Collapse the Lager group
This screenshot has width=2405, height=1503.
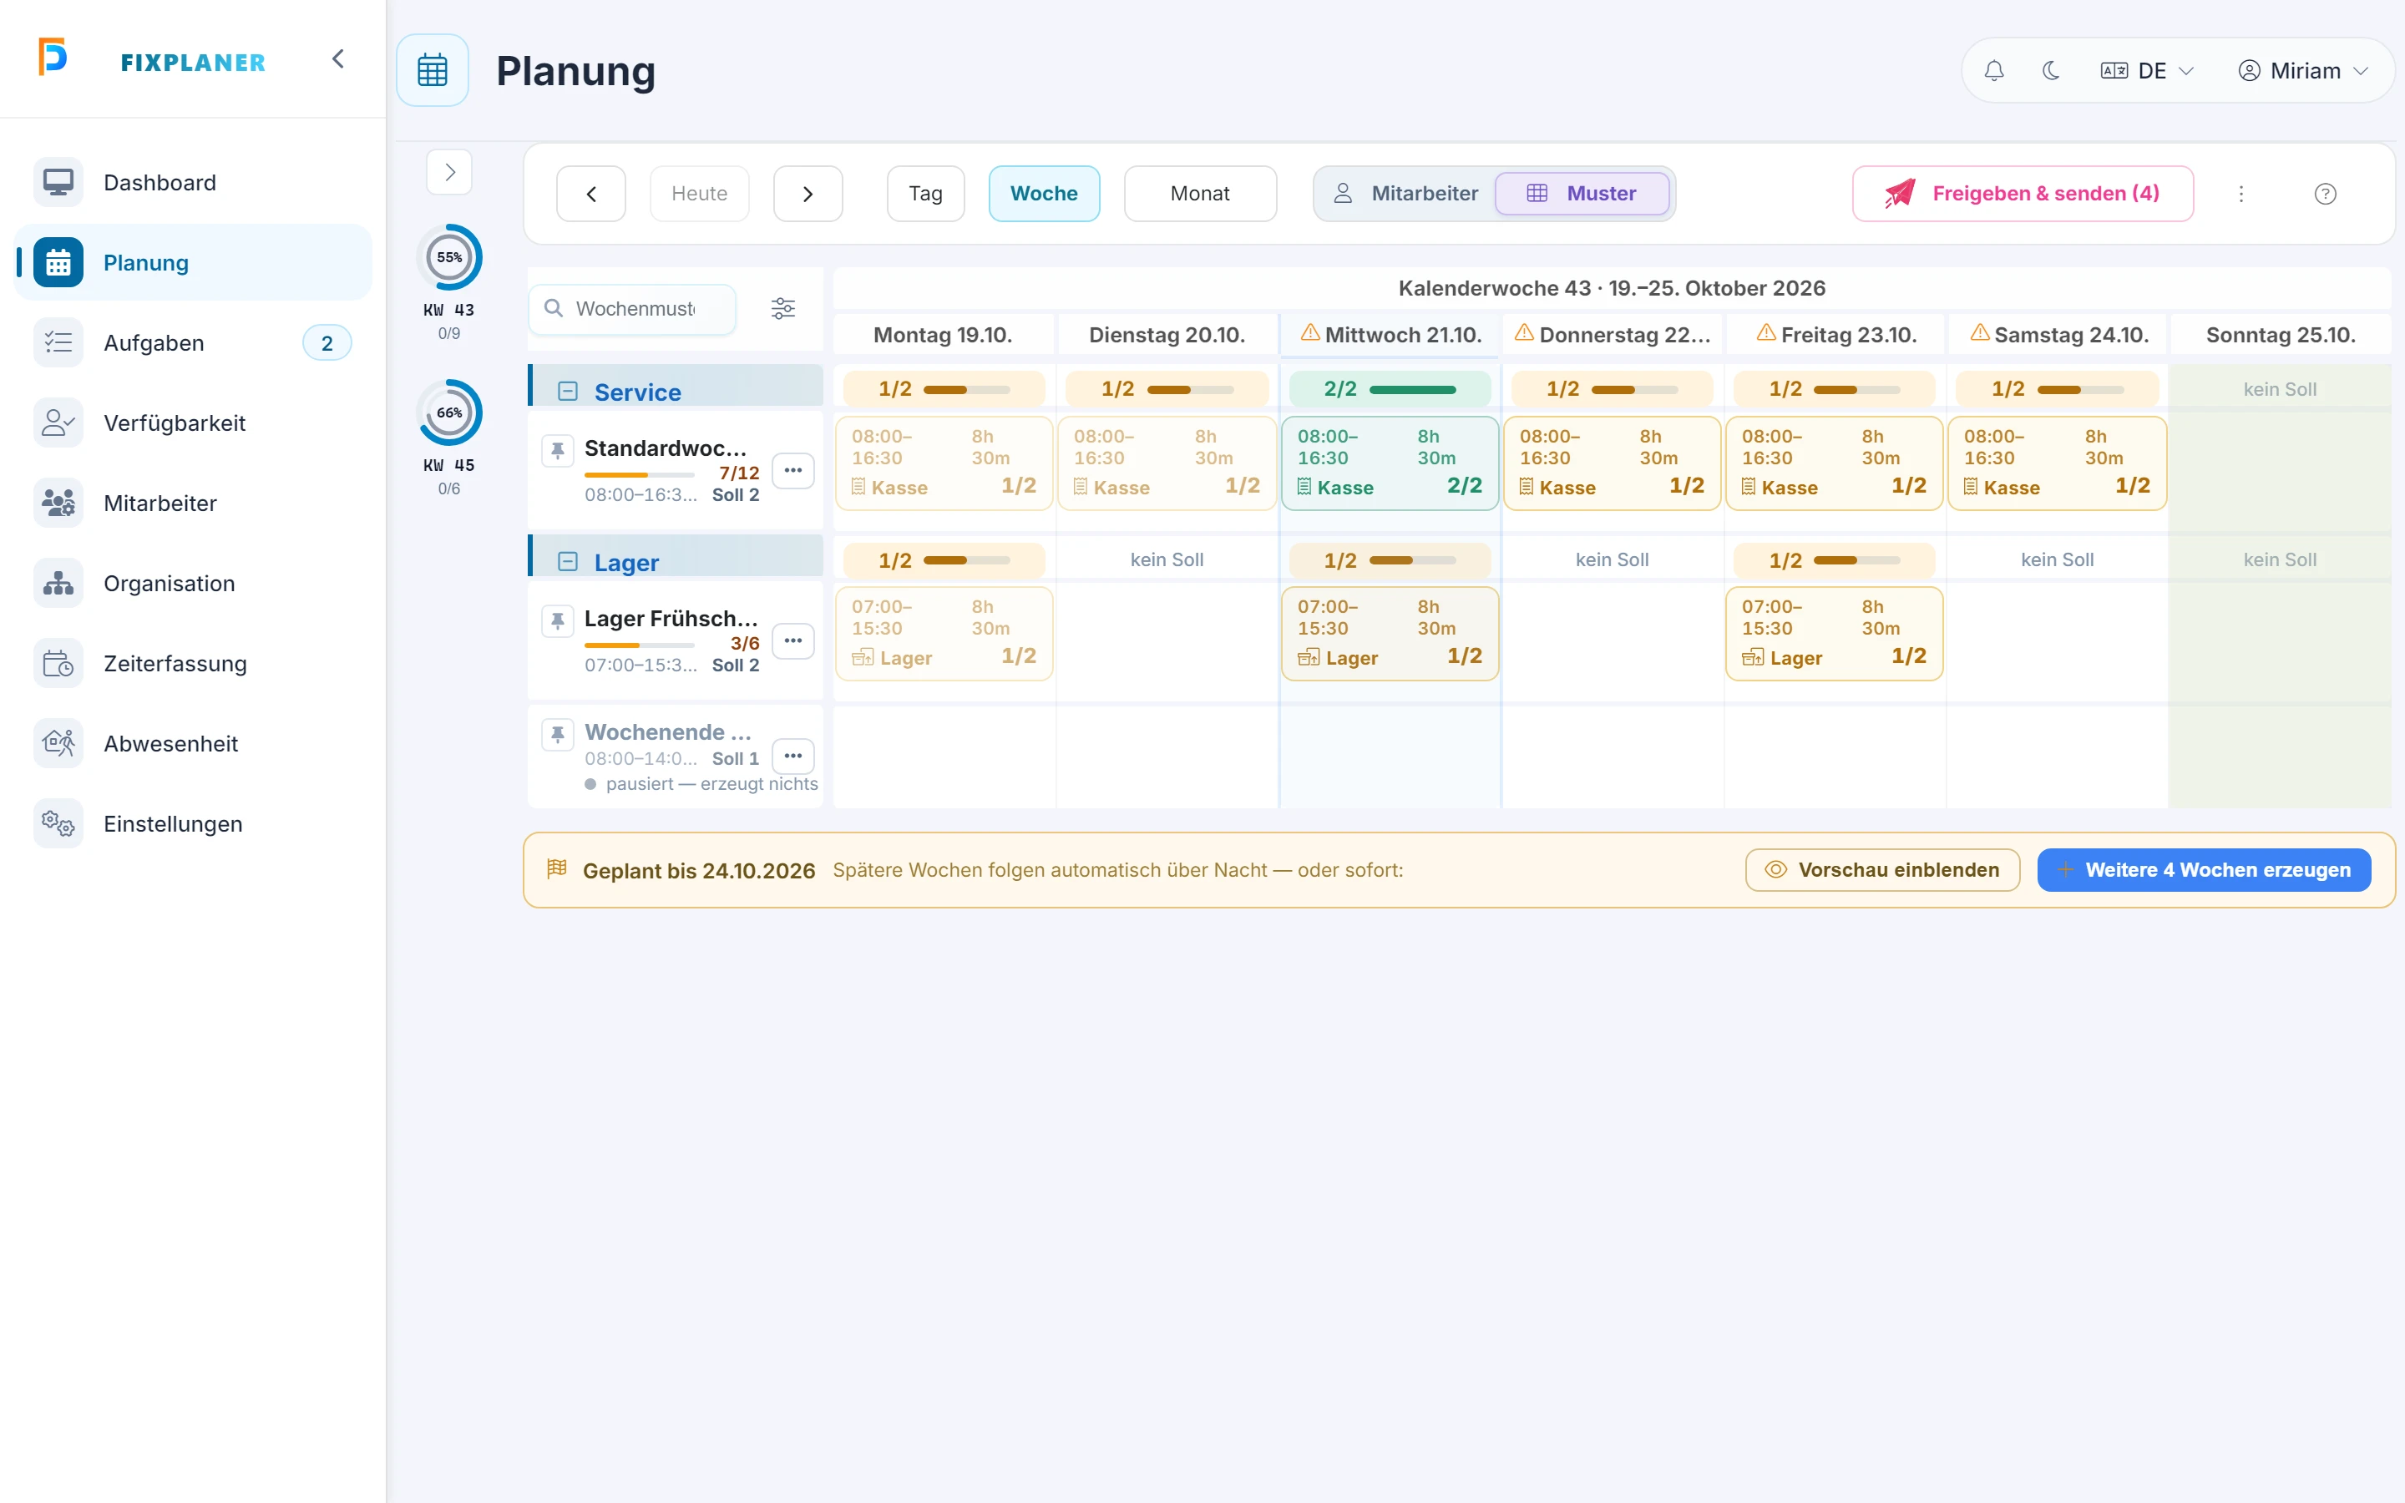pos(568,562)
